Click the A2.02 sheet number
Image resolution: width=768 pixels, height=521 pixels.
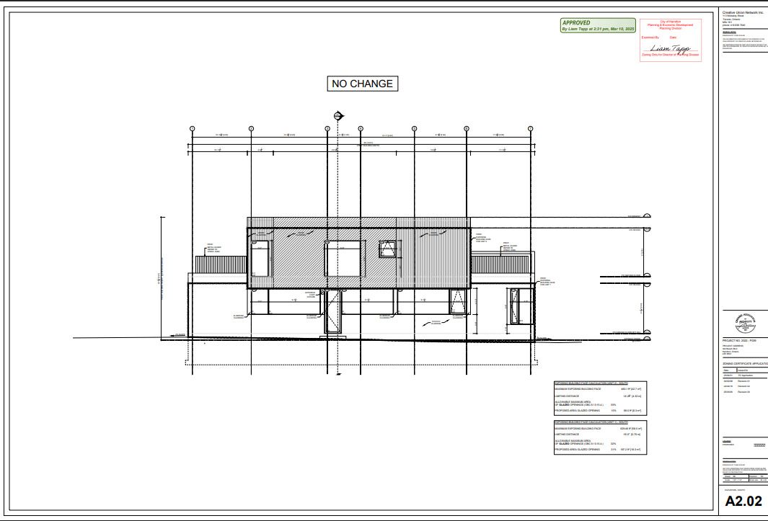pyautogui.click(x=743, y=502)
